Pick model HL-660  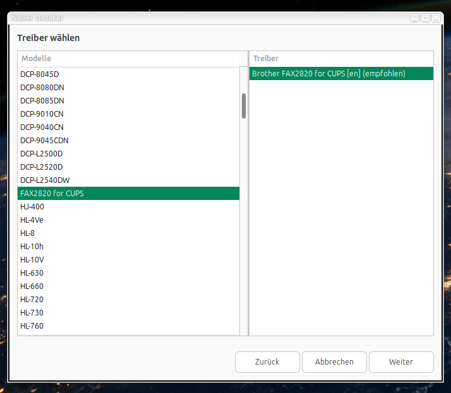(x=128, y=286)
